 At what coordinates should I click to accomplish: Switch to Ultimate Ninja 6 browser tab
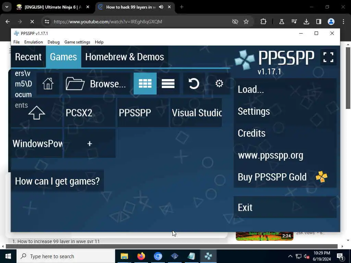[x=53, y=7]
